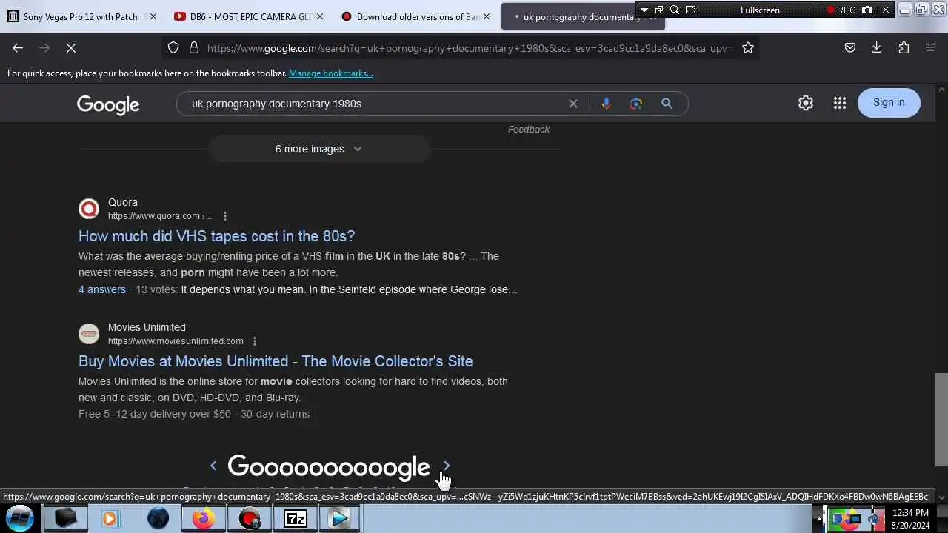The width and height of the screenshot is (948, 533).
Task: Open the Firefox extensions panel
Action: 904,48
